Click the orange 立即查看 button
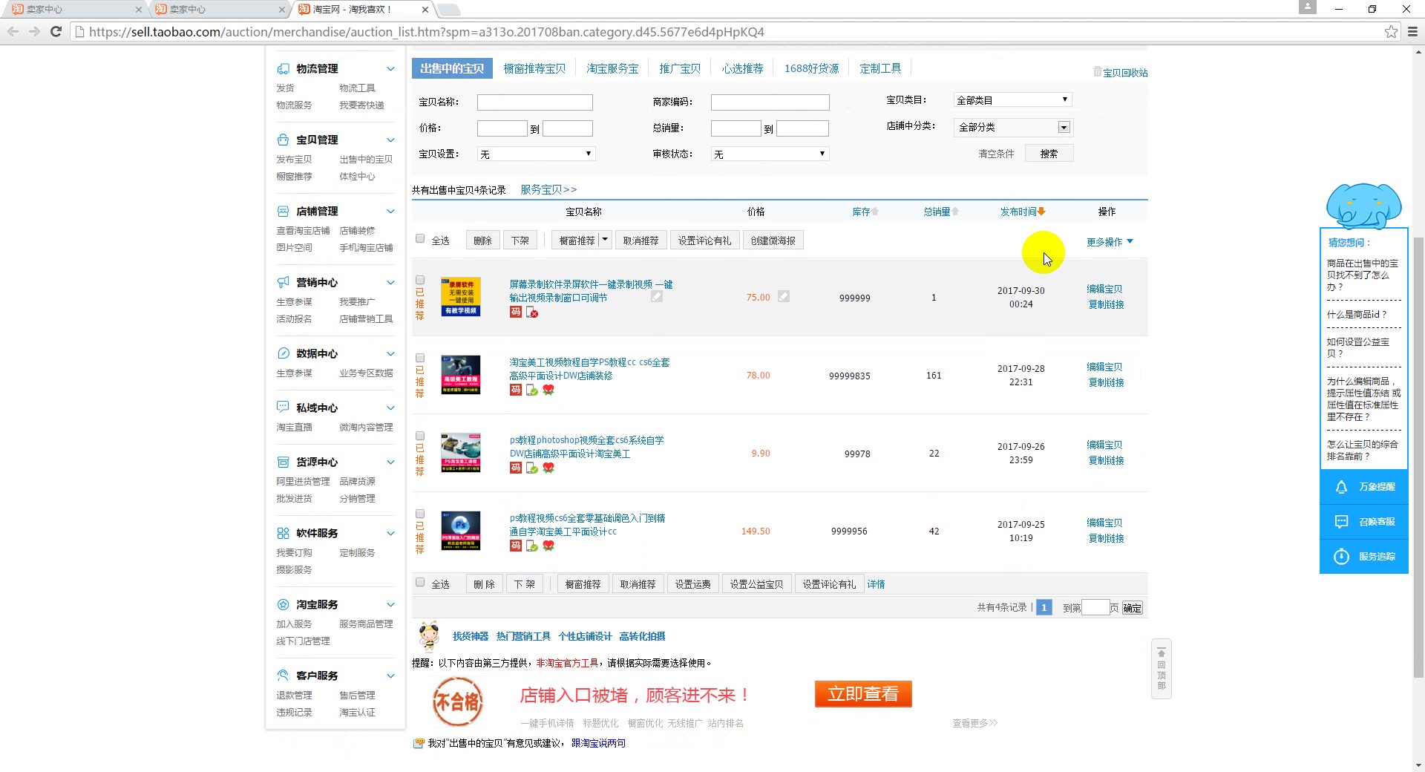This screenshot has height=772, width=1425. coord(863,694)
